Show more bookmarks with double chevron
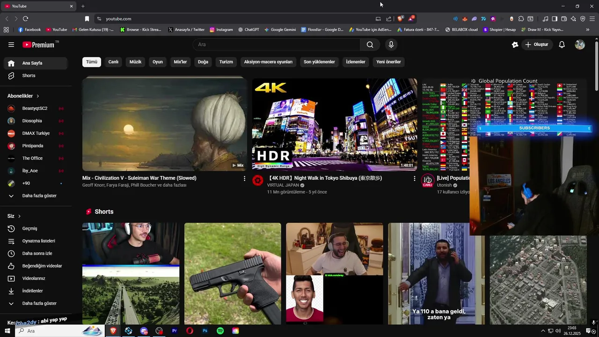The height and width of the screenshot is (337, 599). [x=588, y=29]
